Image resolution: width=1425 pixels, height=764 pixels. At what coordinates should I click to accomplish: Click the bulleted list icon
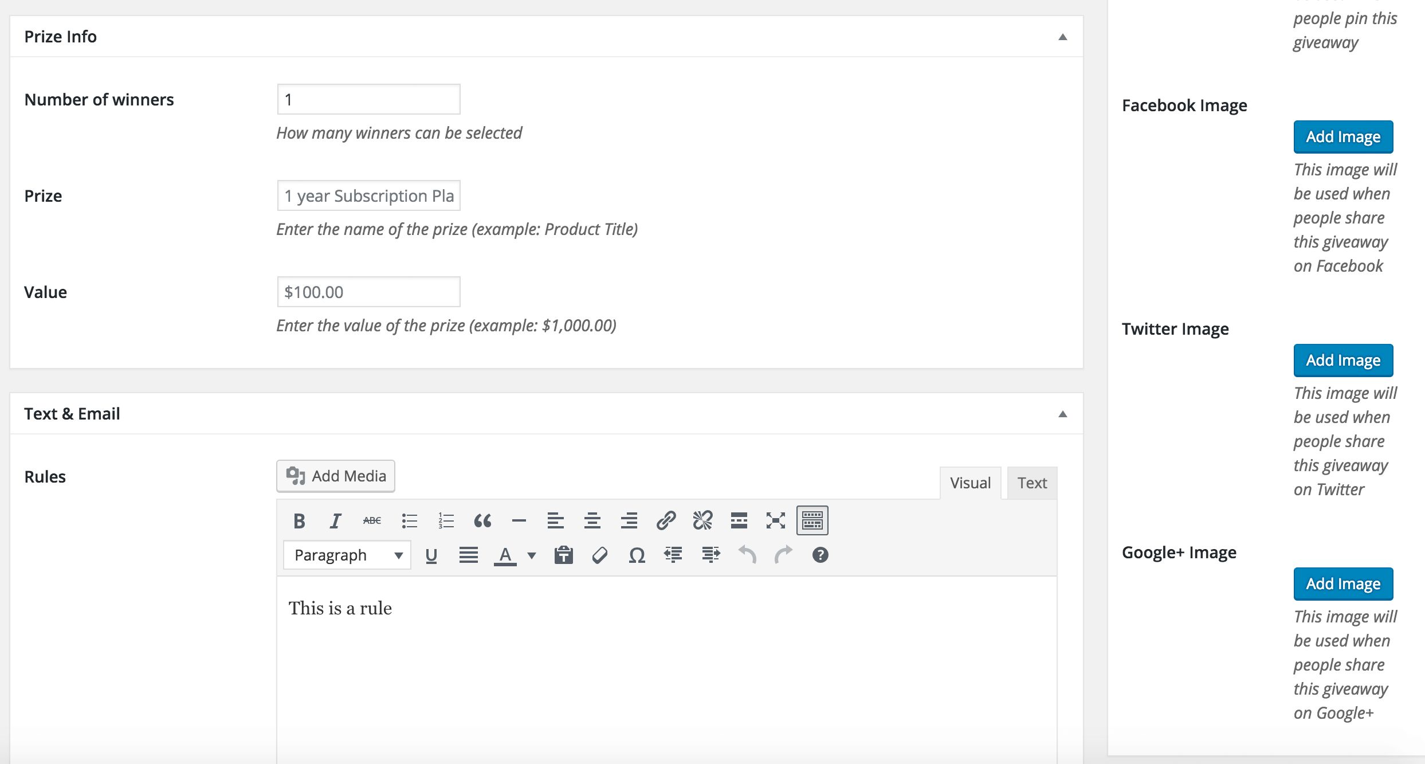(x=409, y=520)
